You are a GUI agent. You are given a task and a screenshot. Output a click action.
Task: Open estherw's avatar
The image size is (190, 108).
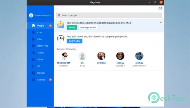tap(101, 56)
